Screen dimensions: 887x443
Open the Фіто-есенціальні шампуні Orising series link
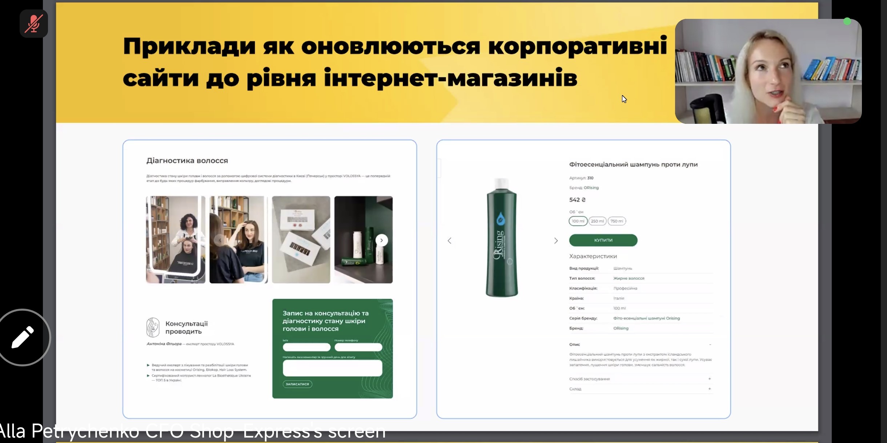click(x=646, y=318)
